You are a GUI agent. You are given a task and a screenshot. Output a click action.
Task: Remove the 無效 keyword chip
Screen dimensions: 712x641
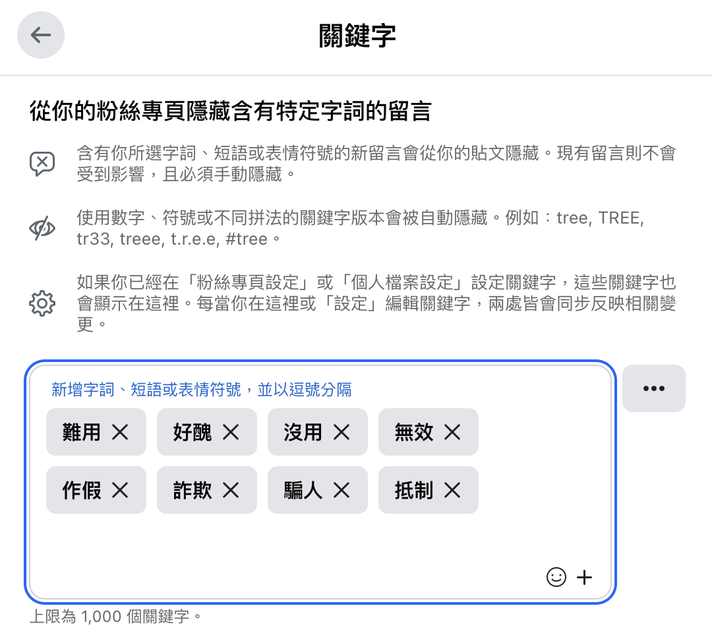click(x=453, y=432)
